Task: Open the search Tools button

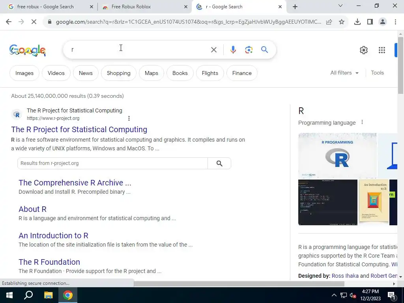Action: tap(377, 73)
